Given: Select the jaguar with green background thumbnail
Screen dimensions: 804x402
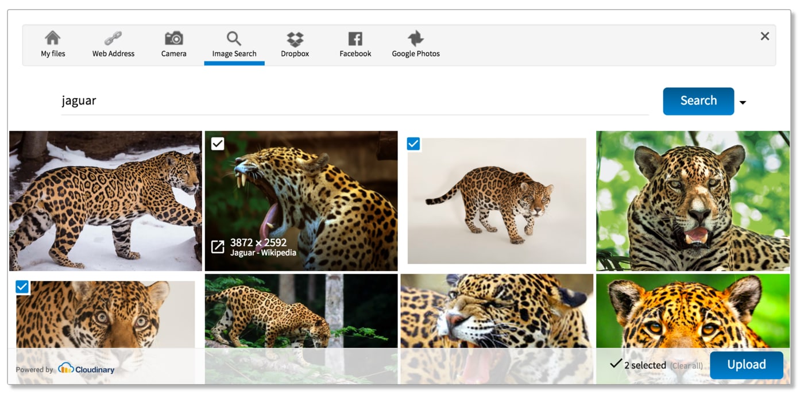Looking at the screenshot, I should pyautogui.click(x=693, y=201).
